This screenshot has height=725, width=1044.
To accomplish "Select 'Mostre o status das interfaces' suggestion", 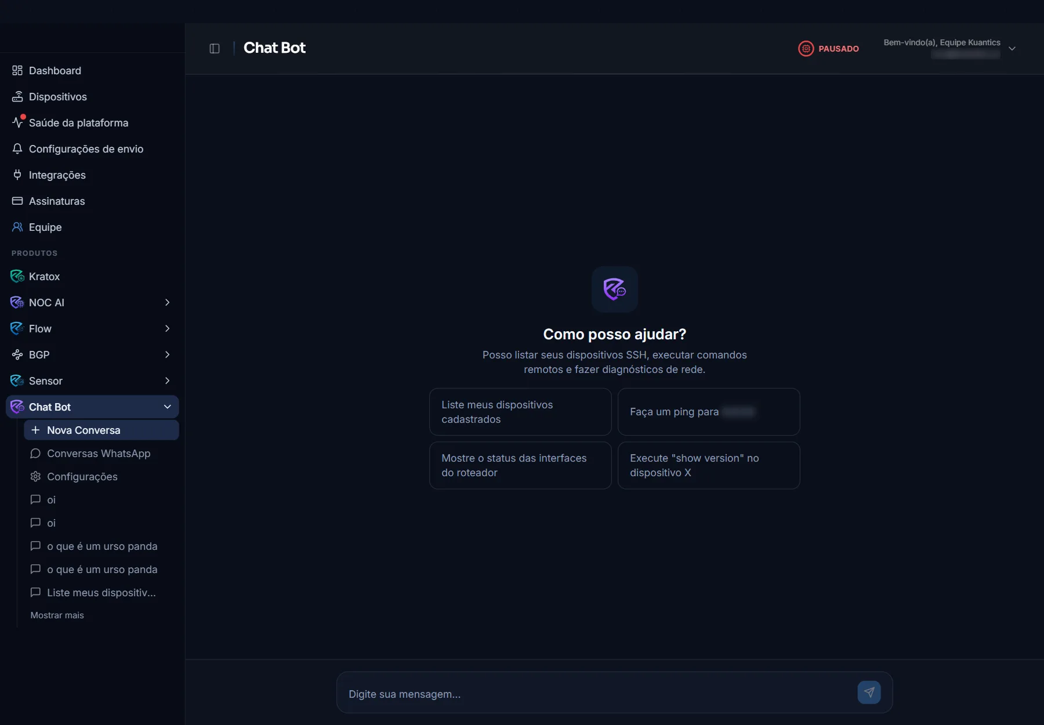I will coord(520,466).
